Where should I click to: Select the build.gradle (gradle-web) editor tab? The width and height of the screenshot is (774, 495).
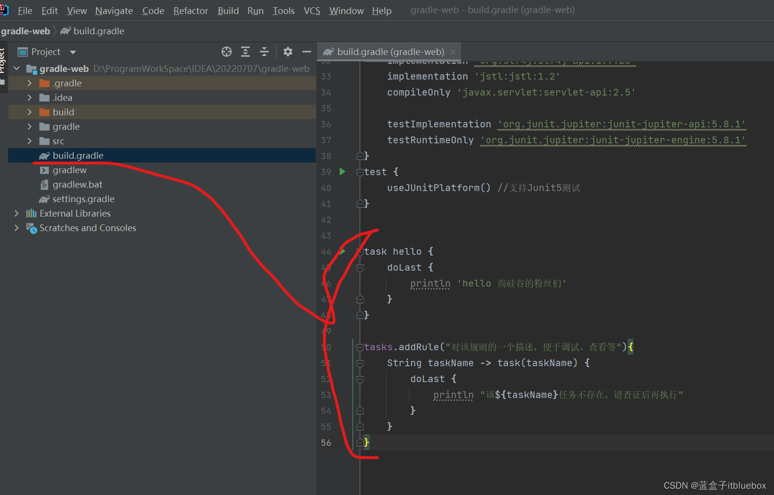(x=389, y=52)
